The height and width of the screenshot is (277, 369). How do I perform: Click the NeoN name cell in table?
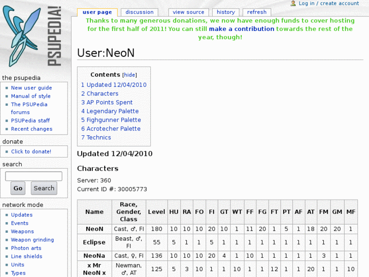pos(94,229)
